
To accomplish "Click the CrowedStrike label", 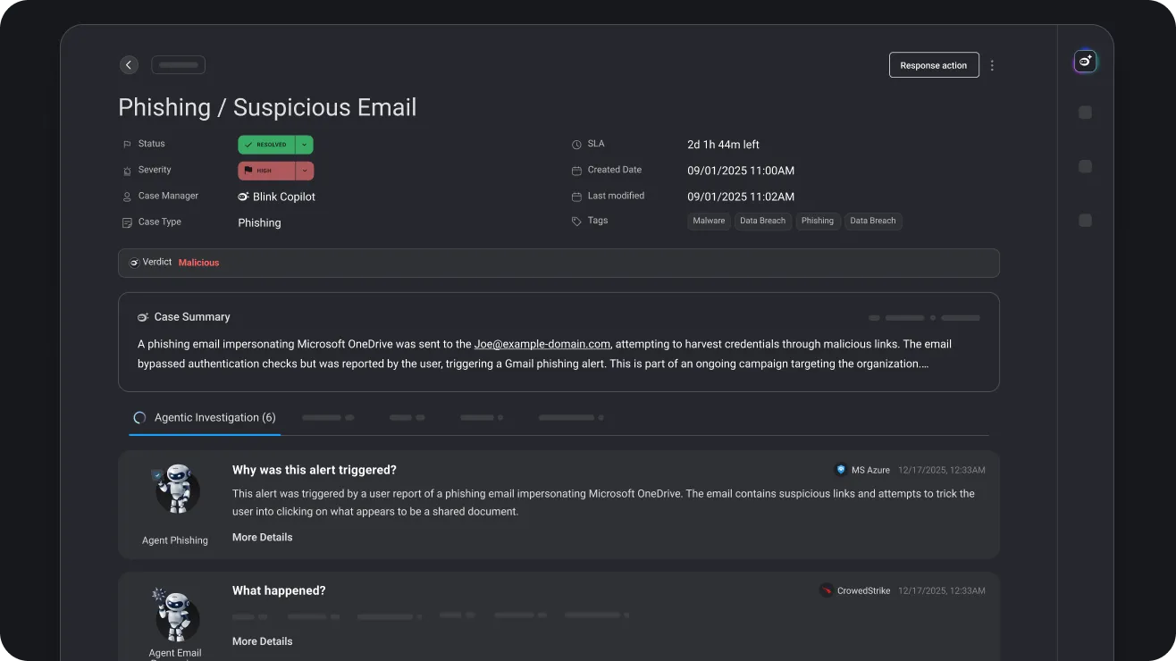I will [863, 590].
